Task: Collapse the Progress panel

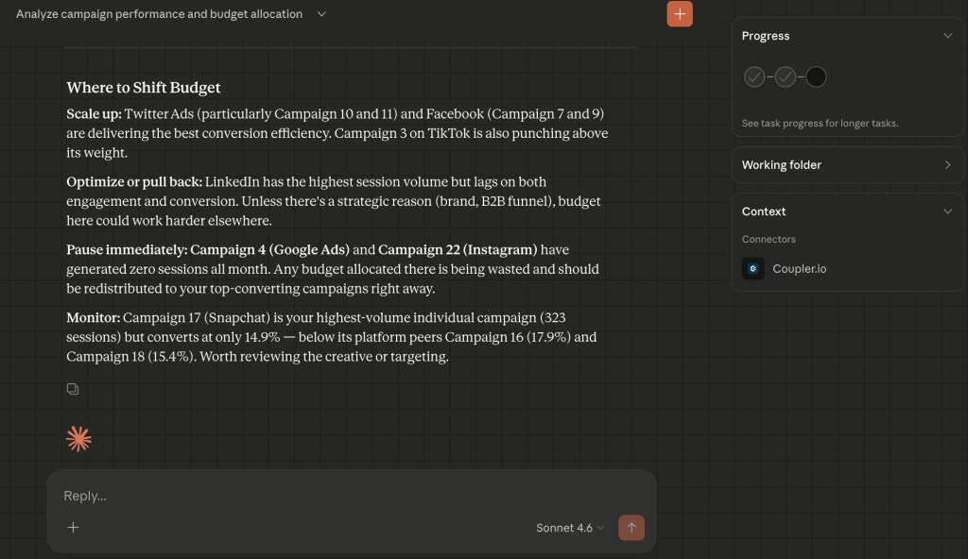Action: pos(947,35)
